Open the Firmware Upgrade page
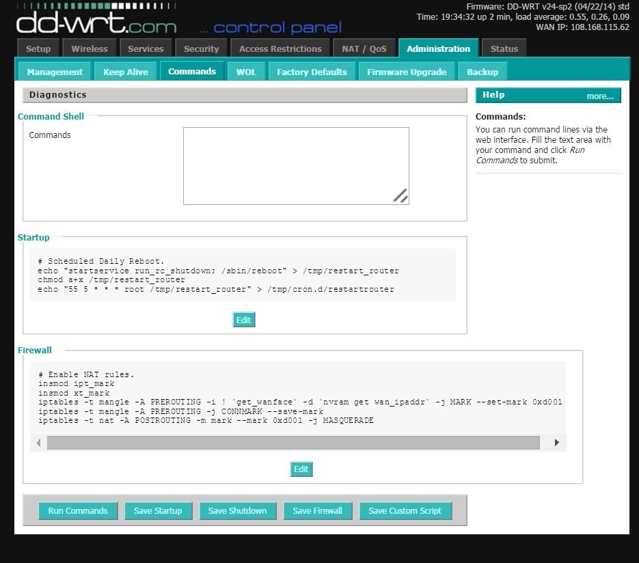The image size is (639, 563). click(x=407, y=71)
